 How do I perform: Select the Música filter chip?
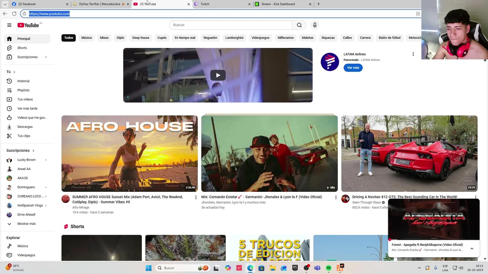tap(87, 38)
